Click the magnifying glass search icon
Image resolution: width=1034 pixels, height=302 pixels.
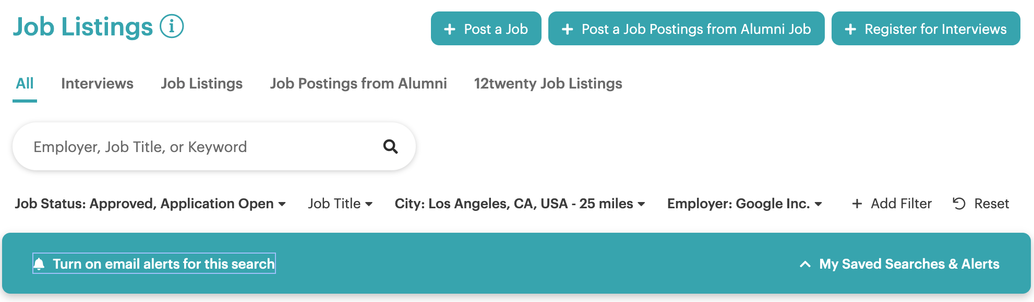[x=390, y=146]
